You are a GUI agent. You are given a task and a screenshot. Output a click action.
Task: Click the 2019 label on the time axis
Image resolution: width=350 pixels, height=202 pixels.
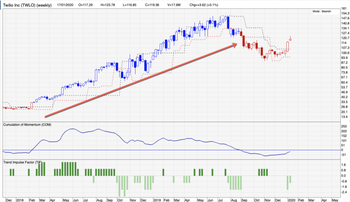tap(157, 200)
